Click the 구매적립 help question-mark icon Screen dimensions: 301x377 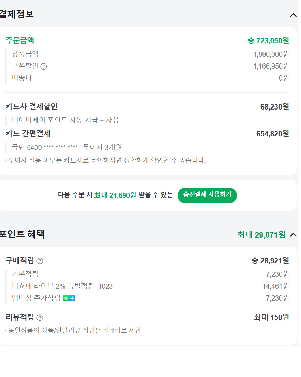[x=40, y=261]
